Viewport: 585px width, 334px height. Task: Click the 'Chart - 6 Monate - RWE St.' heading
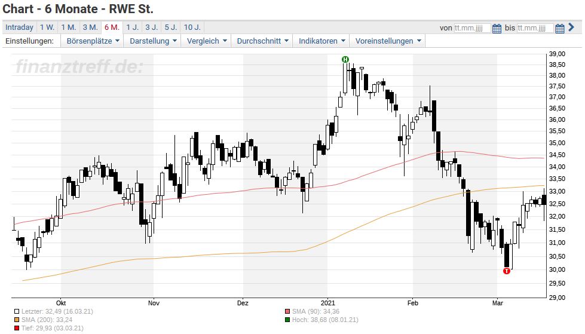pos(78,8)
